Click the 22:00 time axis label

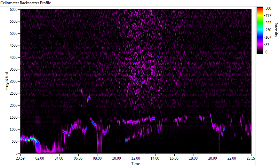point(232,158)
